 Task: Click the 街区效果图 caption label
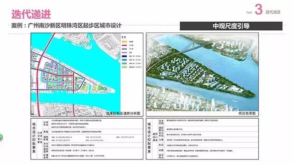(247, 113)
